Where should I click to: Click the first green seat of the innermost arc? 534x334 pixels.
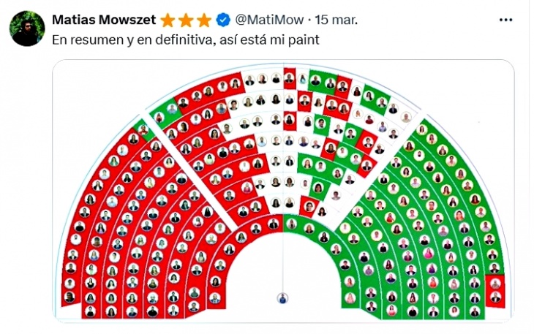[x=292, y=224]
